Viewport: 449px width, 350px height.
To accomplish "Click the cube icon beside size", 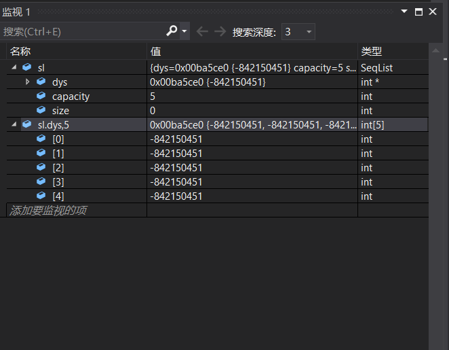I will (x=41, y=111).
